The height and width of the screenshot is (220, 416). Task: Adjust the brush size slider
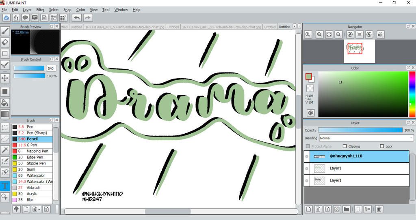(29, 68)
